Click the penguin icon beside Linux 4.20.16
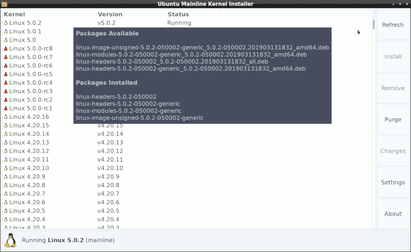The image size is (411, 252). coord(6,117)
